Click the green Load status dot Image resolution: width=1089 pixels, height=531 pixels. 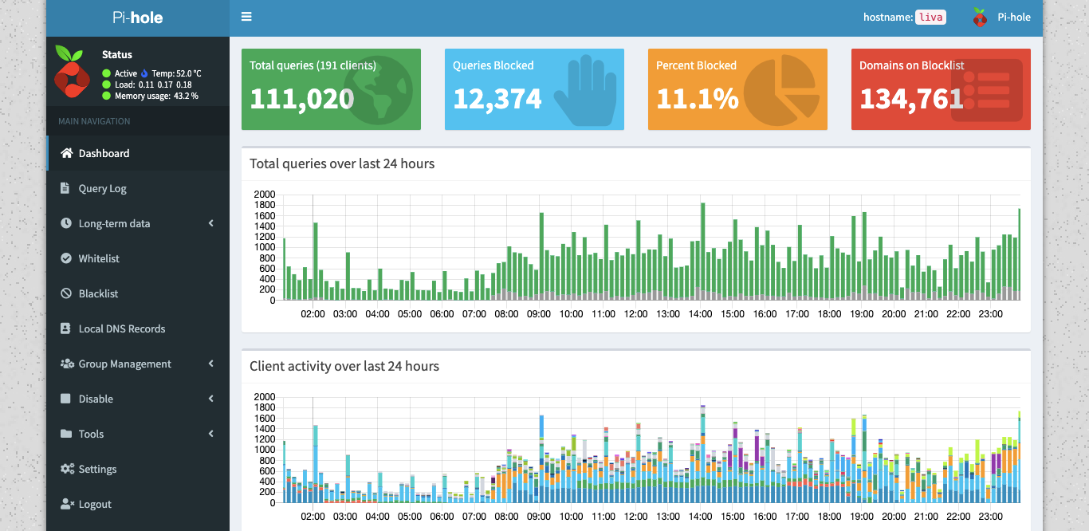click(106, 85)
